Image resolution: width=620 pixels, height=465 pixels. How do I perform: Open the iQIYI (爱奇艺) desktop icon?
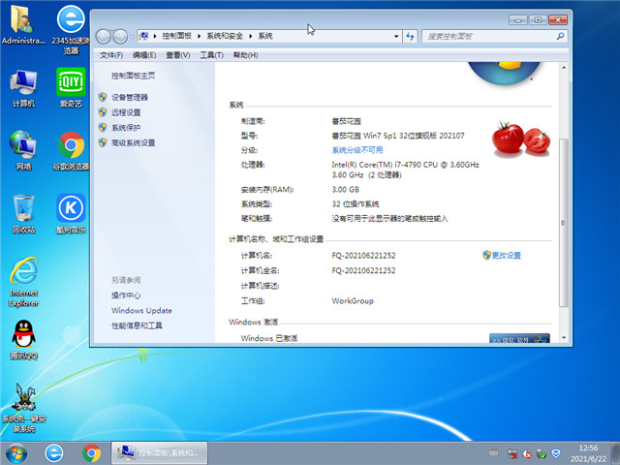point(71,88)
